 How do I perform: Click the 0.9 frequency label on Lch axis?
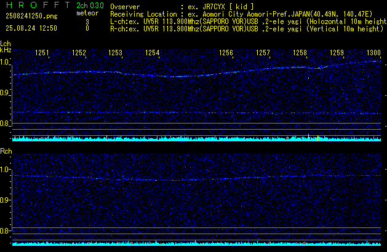(4, 93)
